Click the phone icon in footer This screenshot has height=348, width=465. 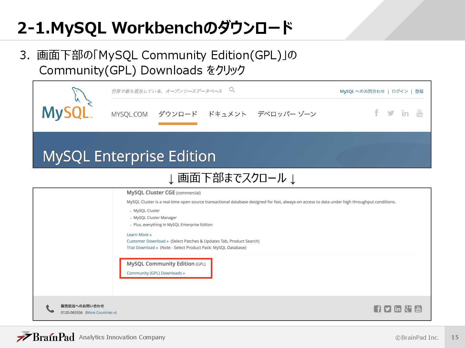coord(50,309)
